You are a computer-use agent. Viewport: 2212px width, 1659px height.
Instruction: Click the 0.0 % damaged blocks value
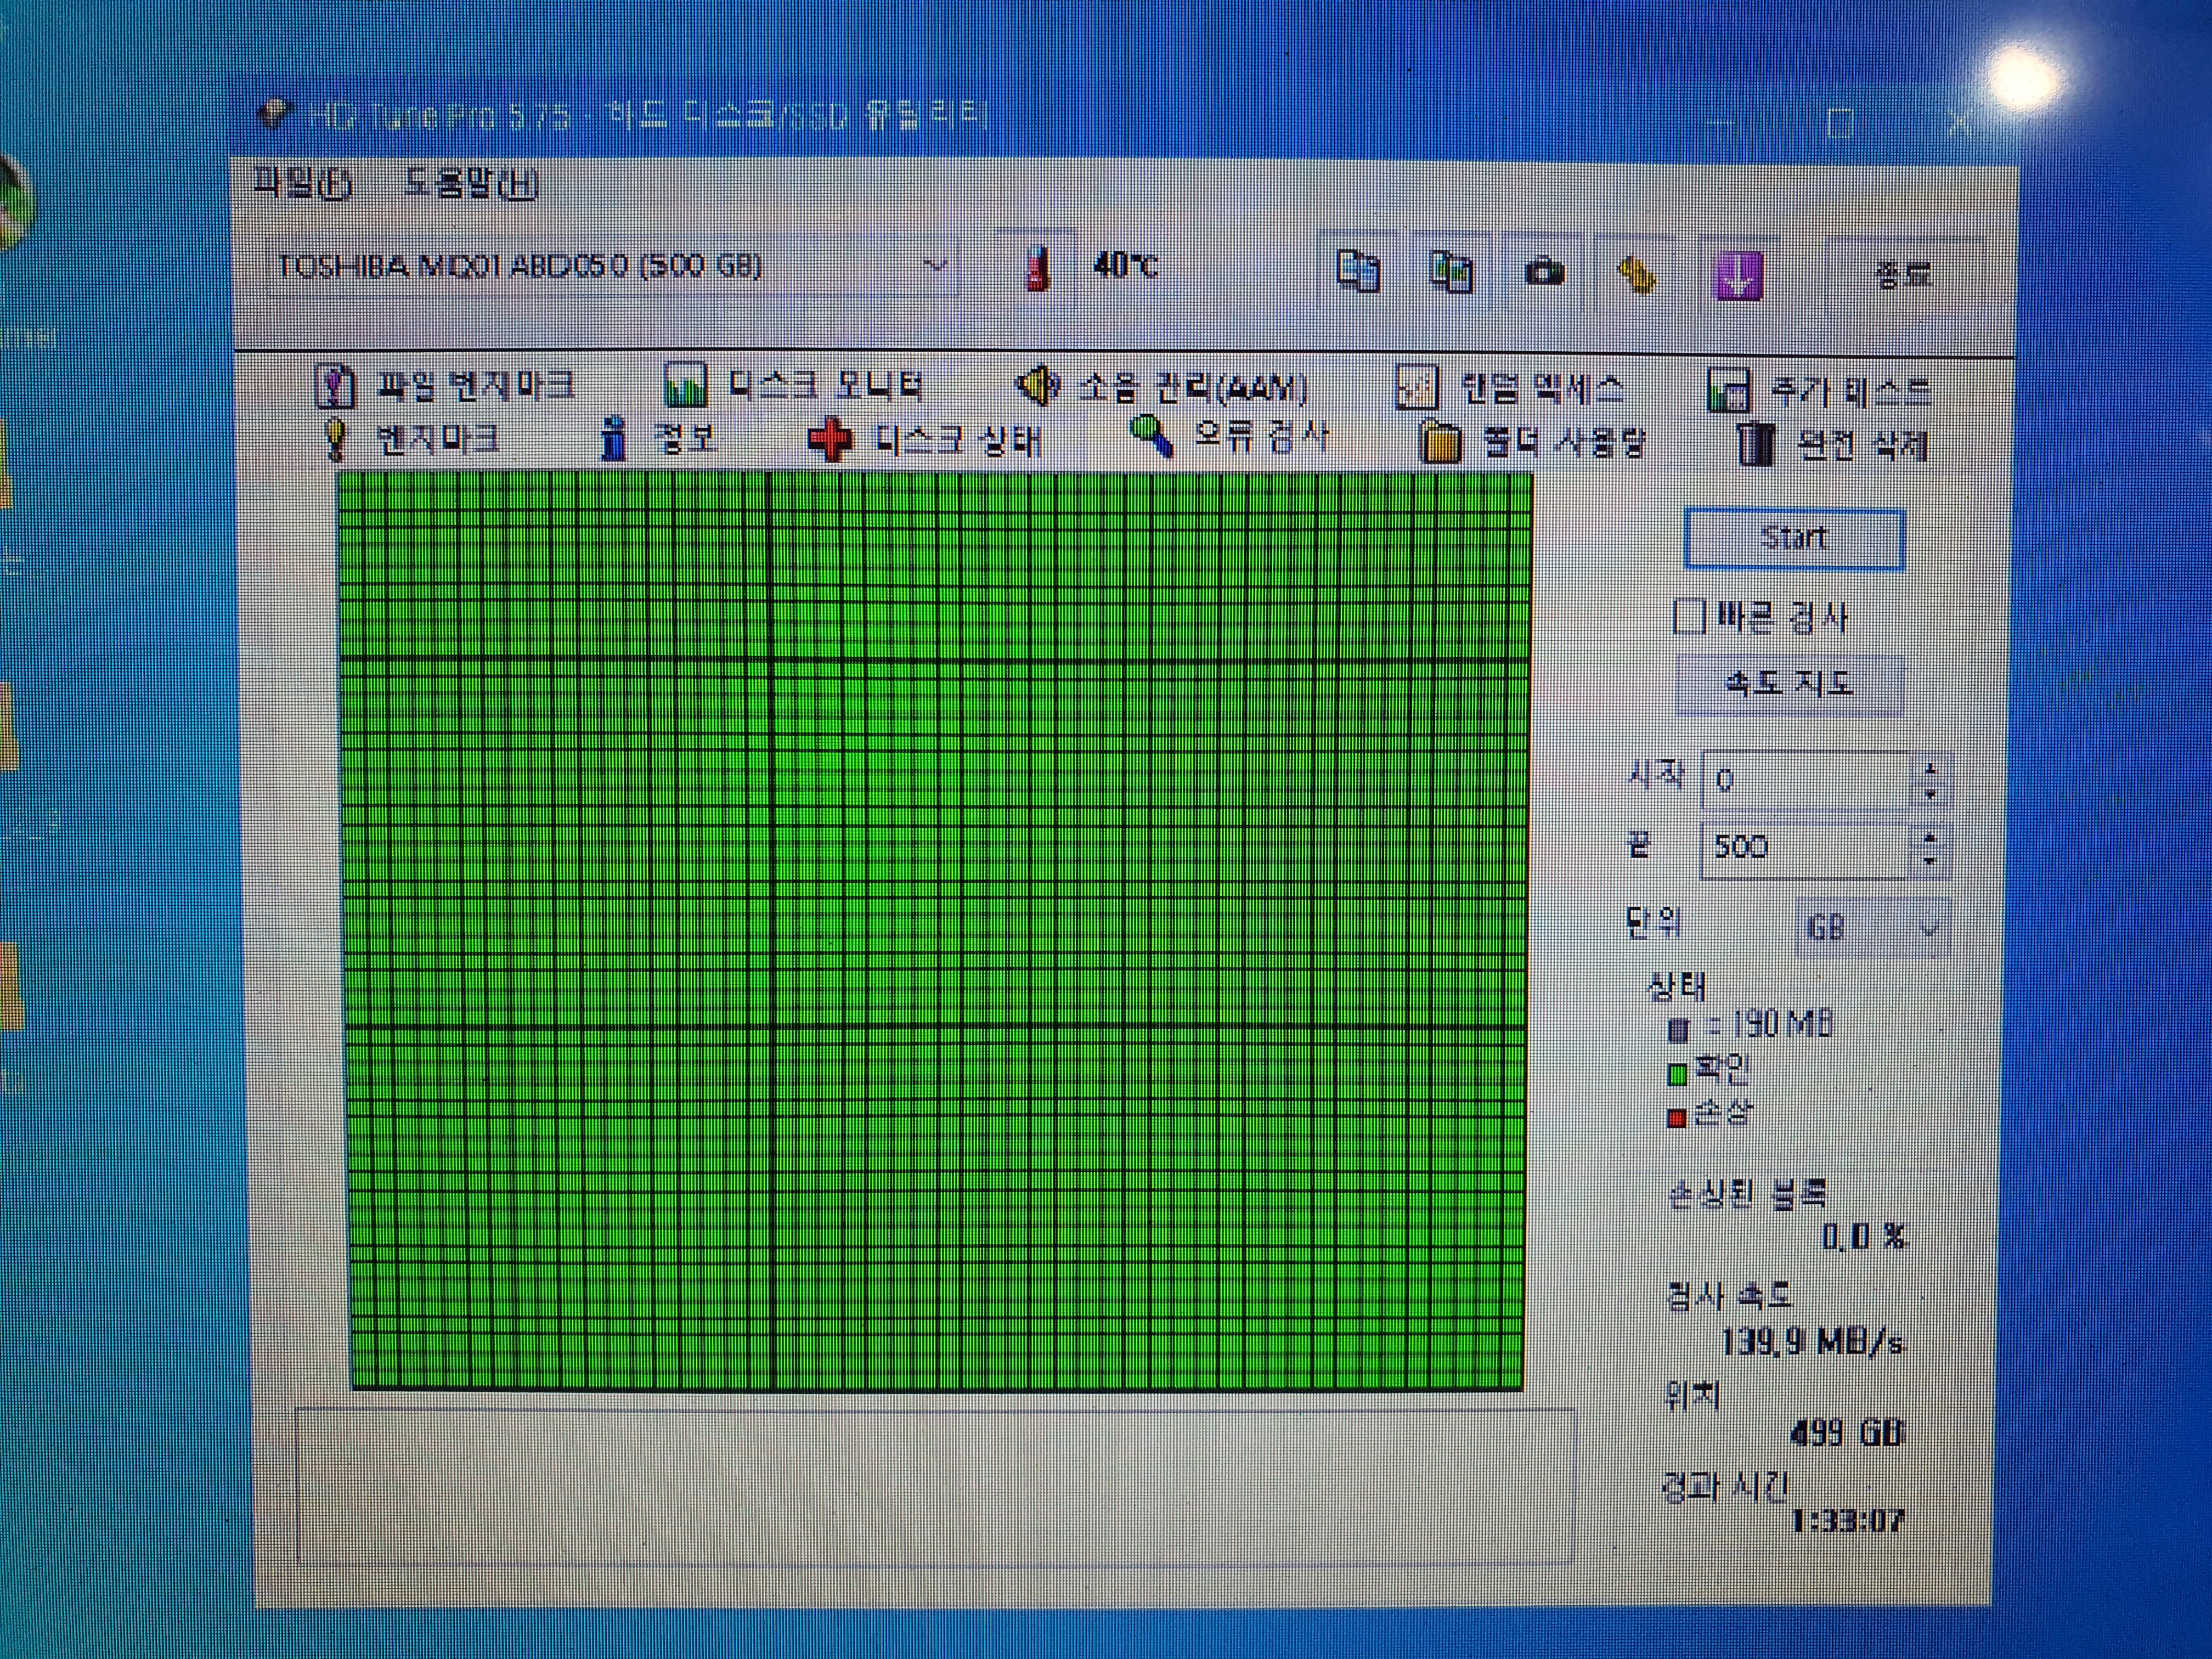tap(1865, 1238)
